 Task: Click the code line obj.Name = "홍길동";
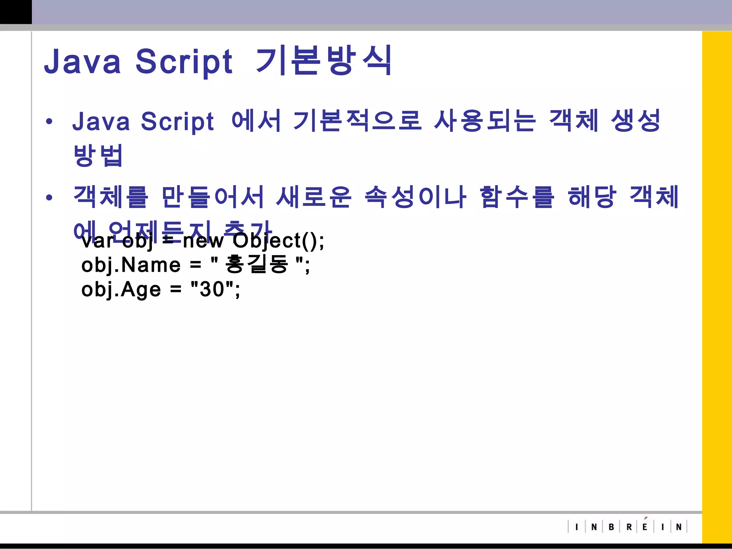click(196, 265)
